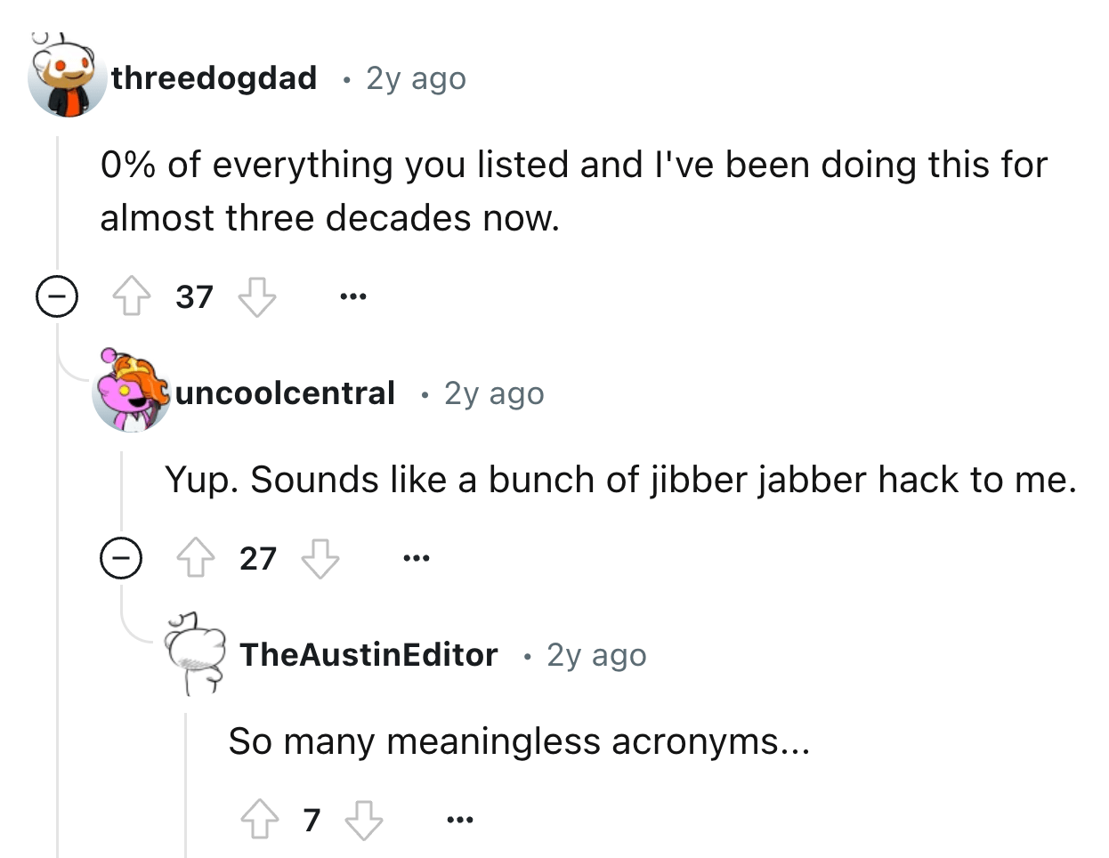Upvote the meaningless acronyms comment
The width and height of the screenshot is (1109, 858).
pyautogui.click(x=259, y=819)
